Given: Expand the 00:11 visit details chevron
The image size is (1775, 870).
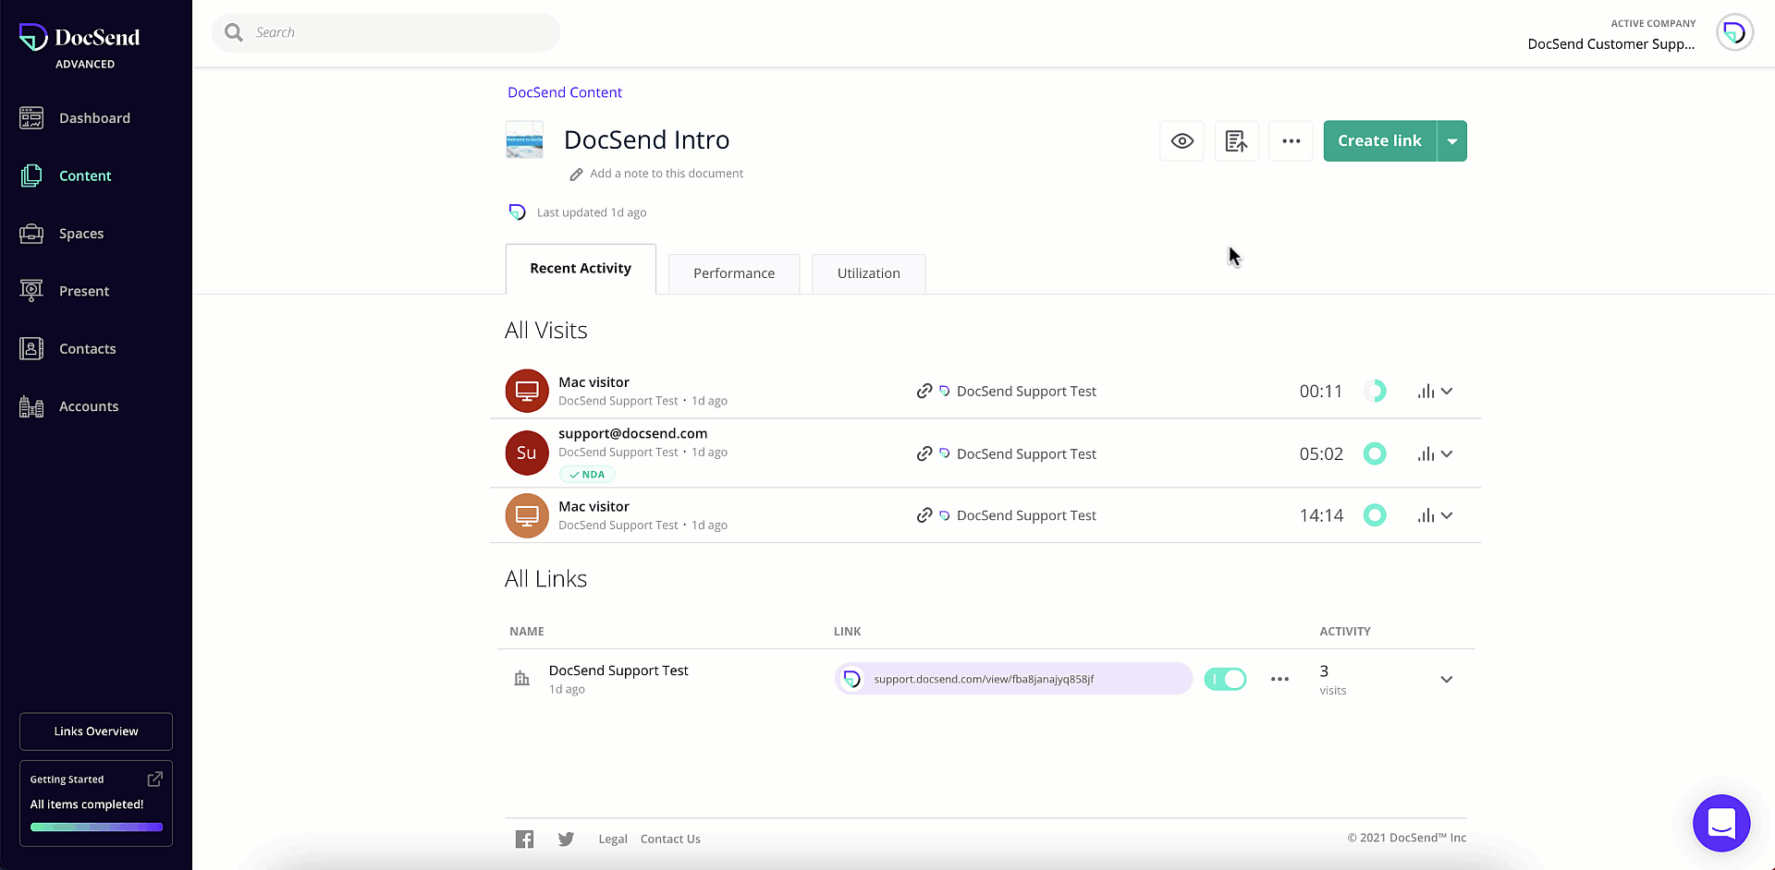Looking at the screenshot, I should click(x=1447, y=392).
